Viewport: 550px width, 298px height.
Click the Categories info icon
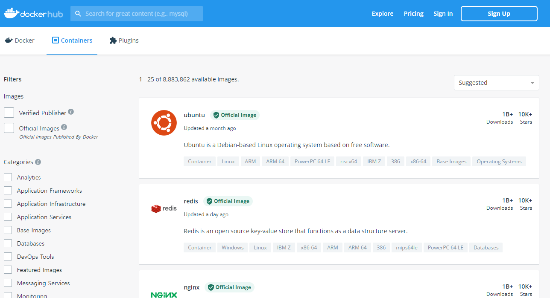point(38,162)
